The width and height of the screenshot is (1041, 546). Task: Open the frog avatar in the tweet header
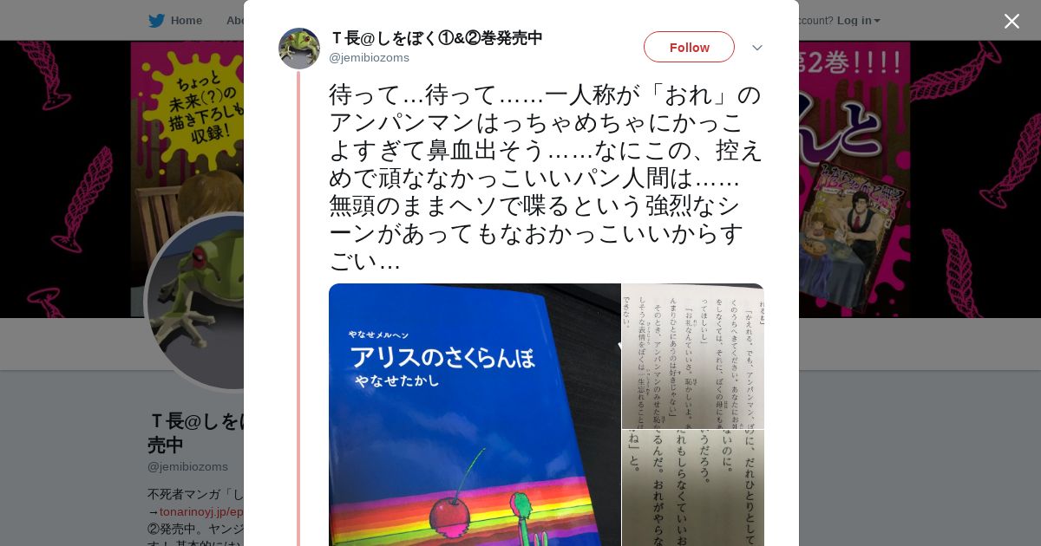click(299, 49)
